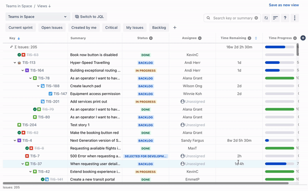Add a column with round plus icon
This screenshot has height=191, width=308.
tap(303, 38)
